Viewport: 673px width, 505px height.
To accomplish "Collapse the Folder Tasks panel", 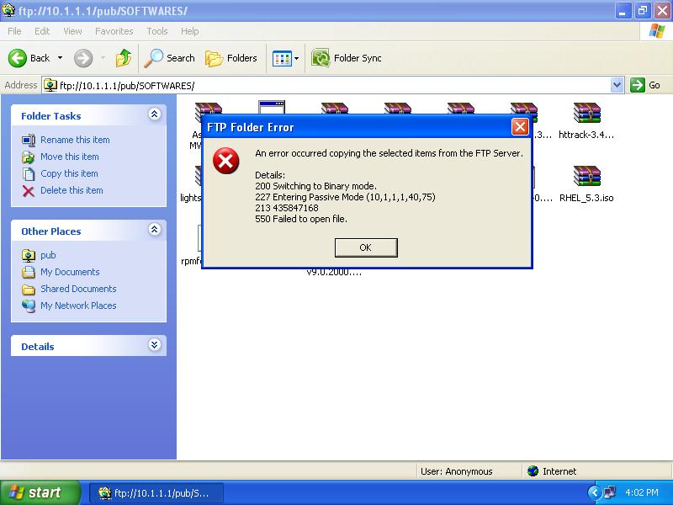I will coord(154,115).
